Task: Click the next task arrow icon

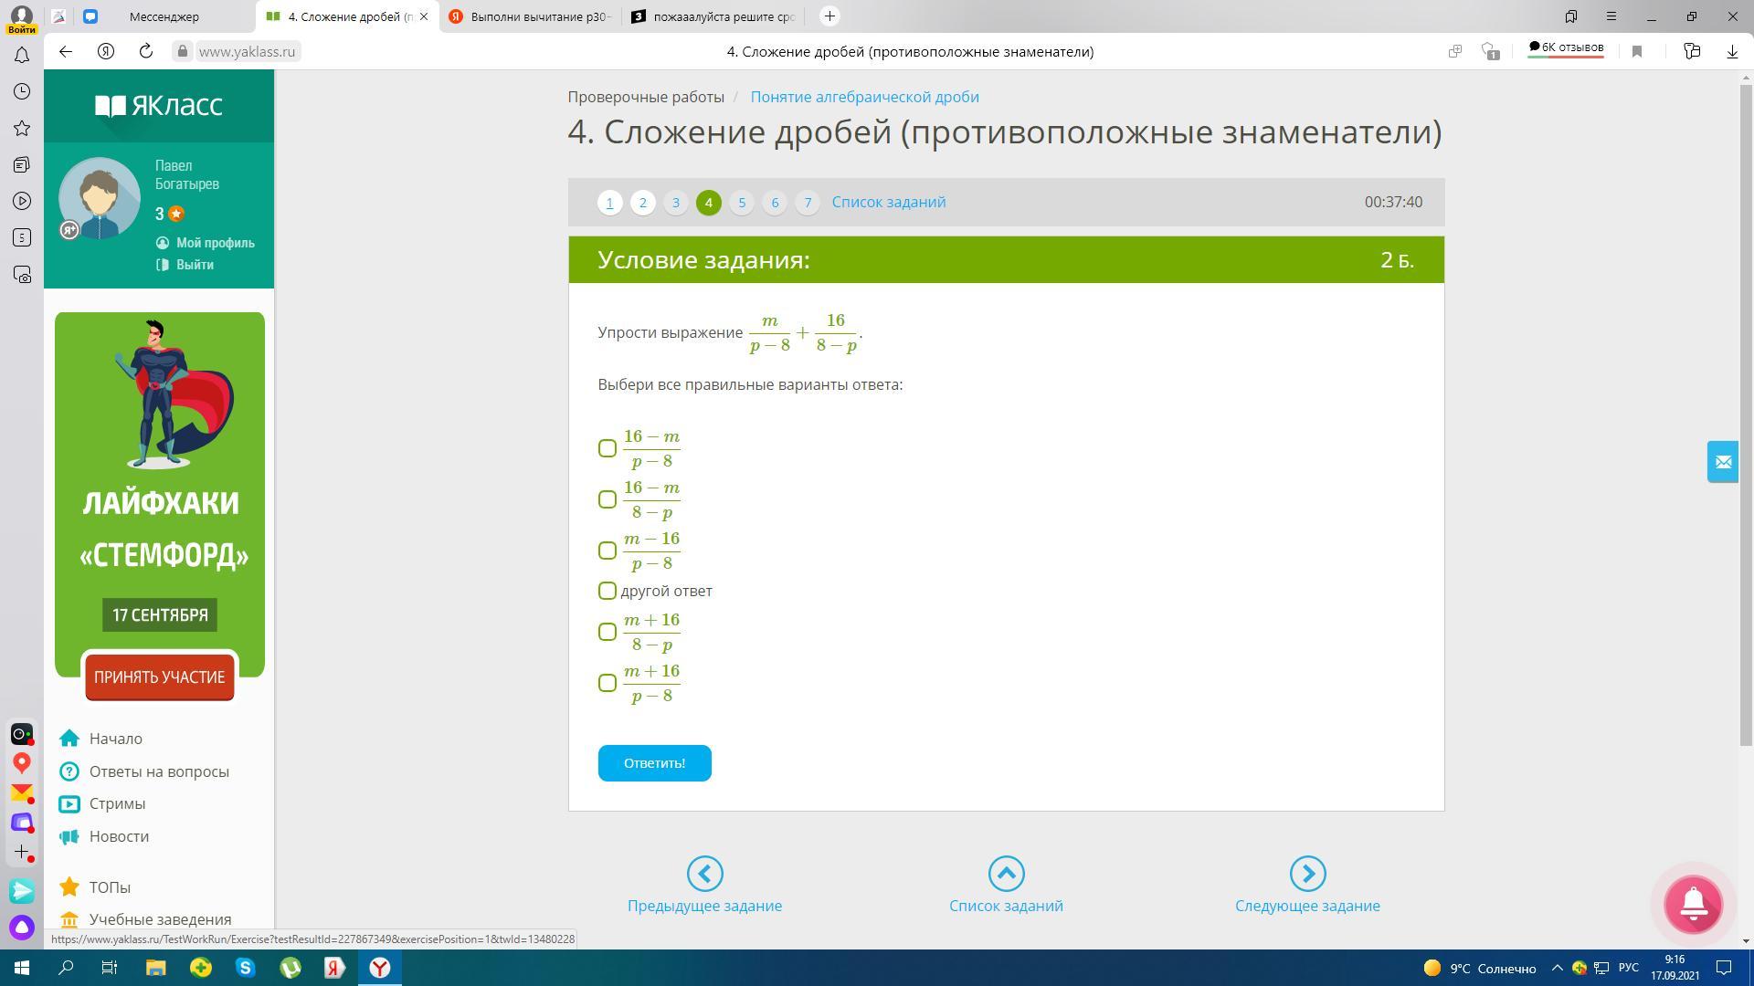Action: pos(1307,874)
